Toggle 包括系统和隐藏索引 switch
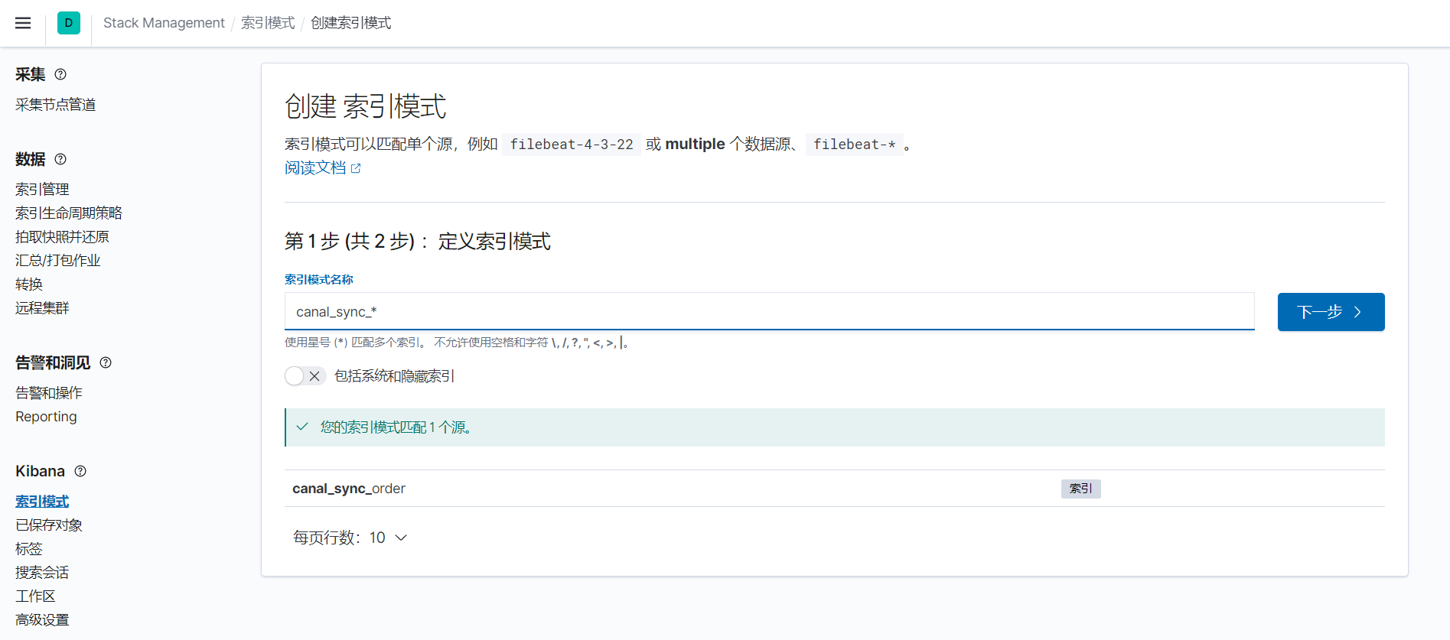The height and width of the screenshot is (640, 1450). point(305,376)
